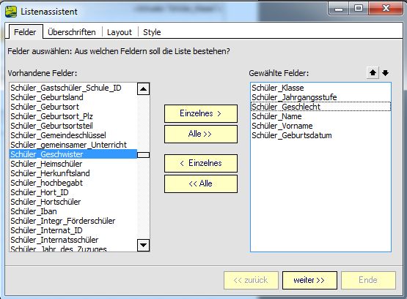This screenshot has height=299, width=407.
Task: Select Schüler_Geburtsdatum in chosen fields list
Action: click(x=320, y=135)
